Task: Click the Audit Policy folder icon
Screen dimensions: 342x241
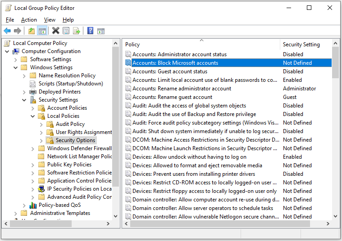Action: click(50, 124)
